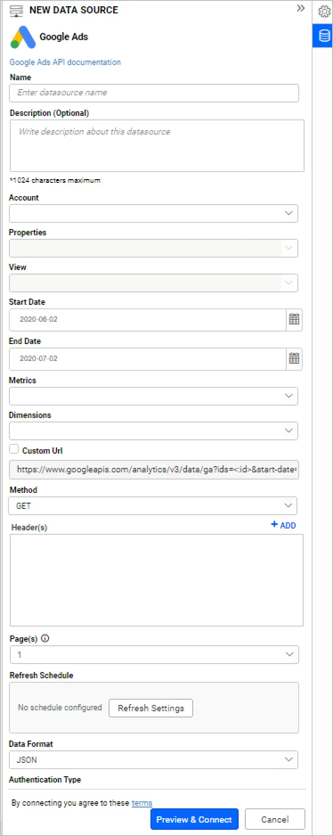Click the Preview & Connect button
The image size is (333, 836).
coord(194,820)
